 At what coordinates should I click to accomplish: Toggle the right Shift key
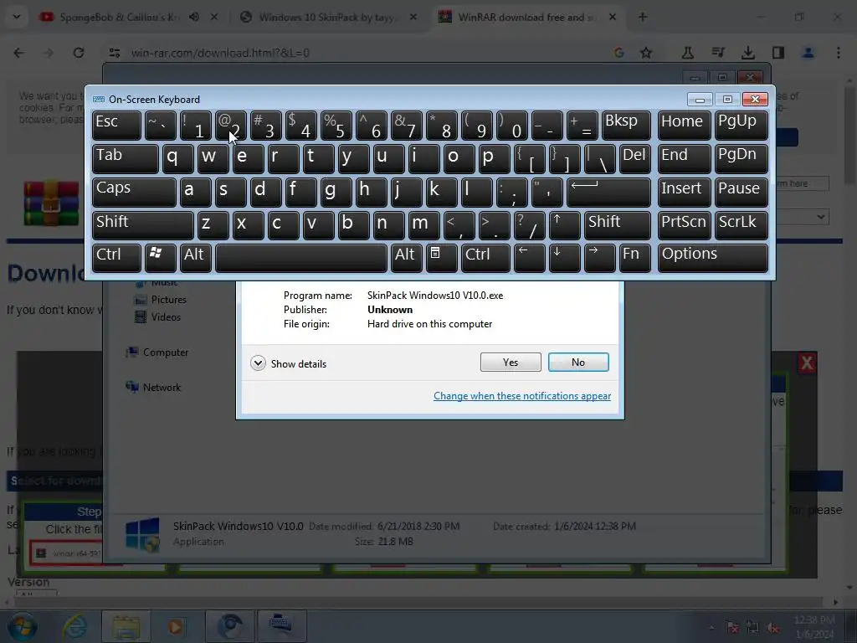pos(618,225)
